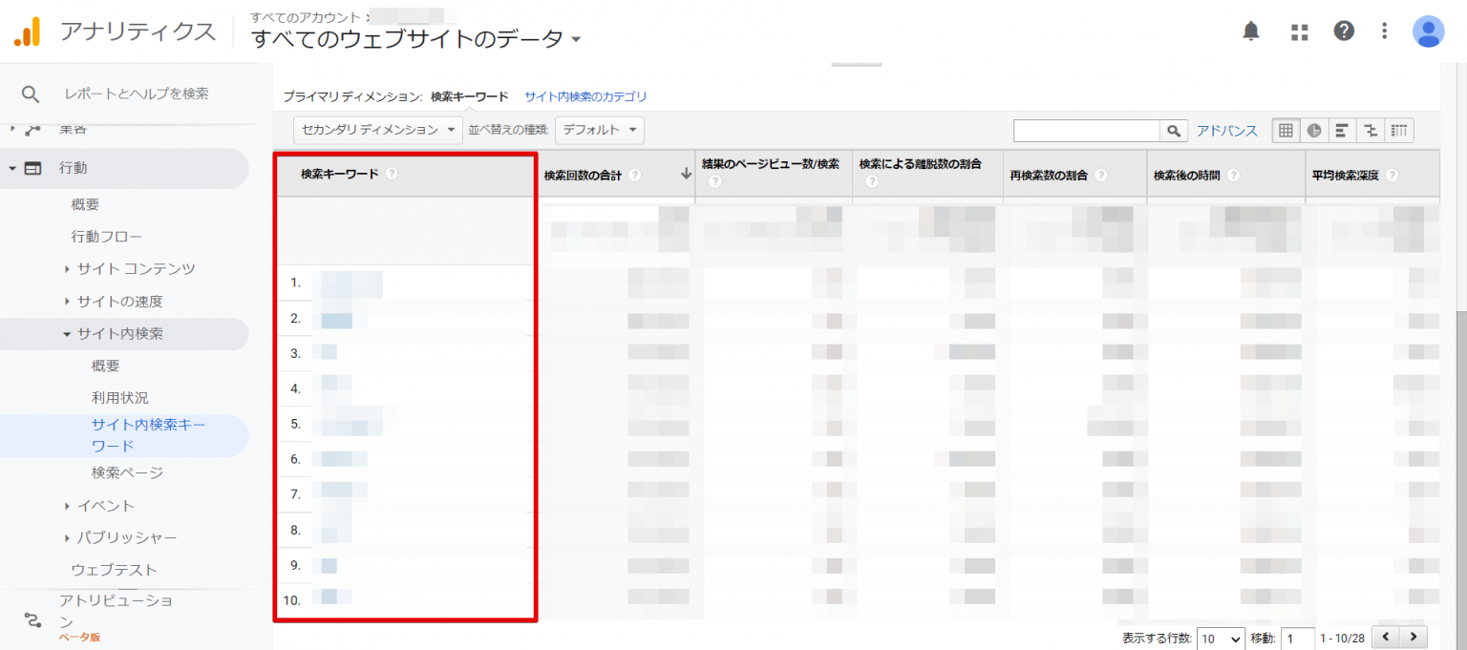This screenshot has width=1467, height=650.
Task: Switch dimension to サイト内検索のカテゴリ
Action: 585,96
